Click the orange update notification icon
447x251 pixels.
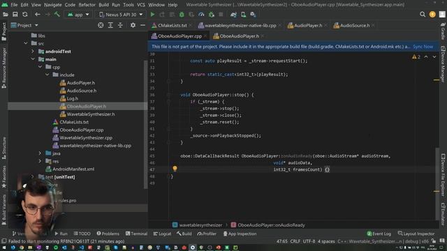pos(432,14)
